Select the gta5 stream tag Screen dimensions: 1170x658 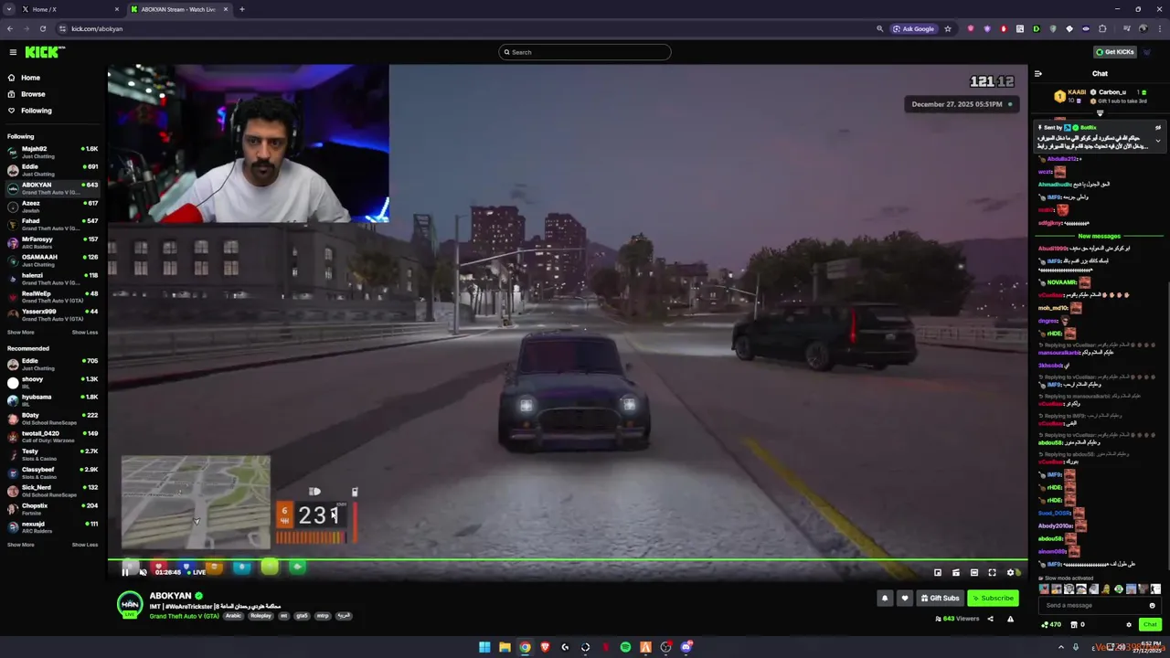point(301,616)
